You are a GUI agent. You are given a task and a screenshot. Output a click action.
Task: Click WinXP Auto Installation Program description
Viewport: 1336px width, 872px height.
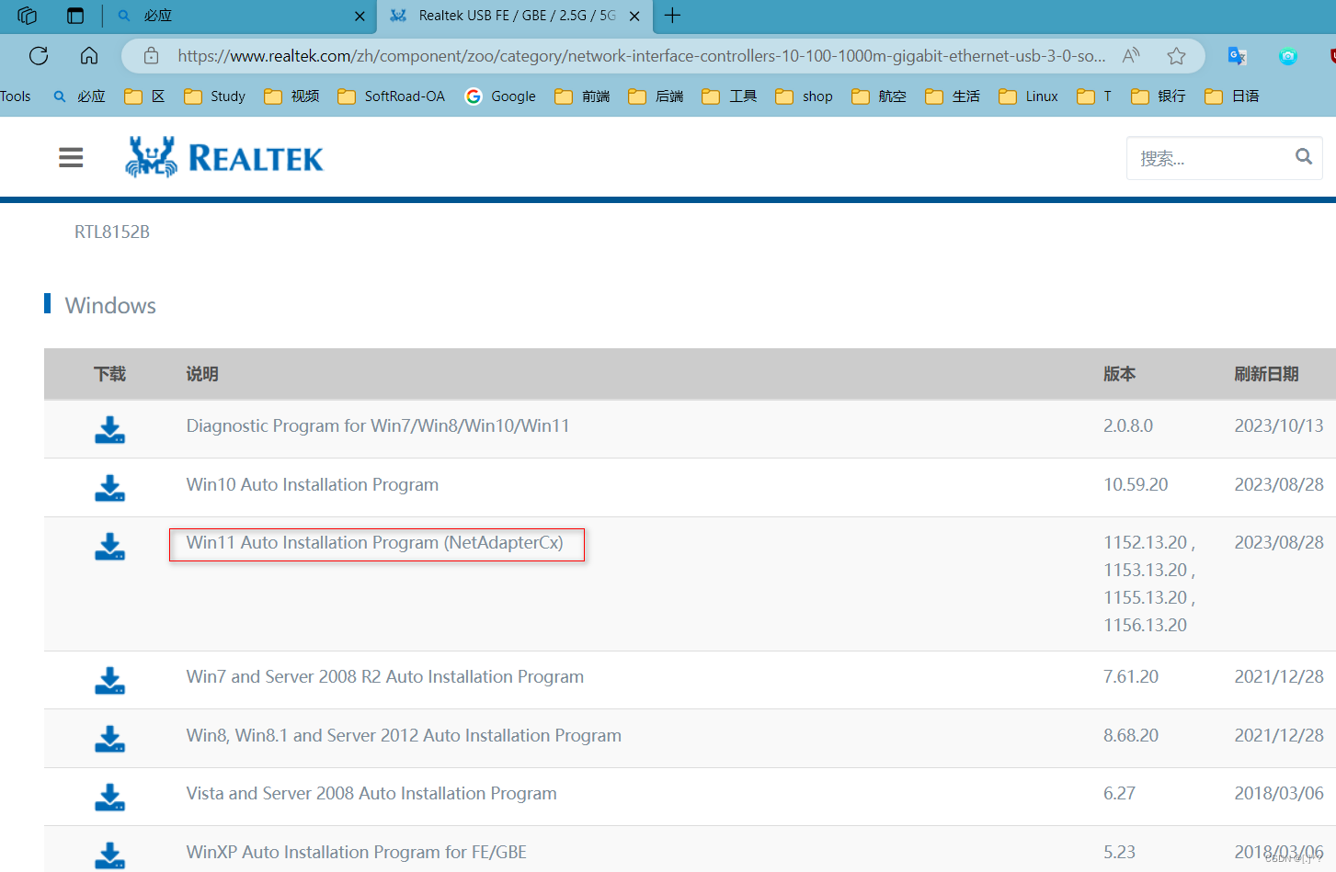[x=357, y=853]
